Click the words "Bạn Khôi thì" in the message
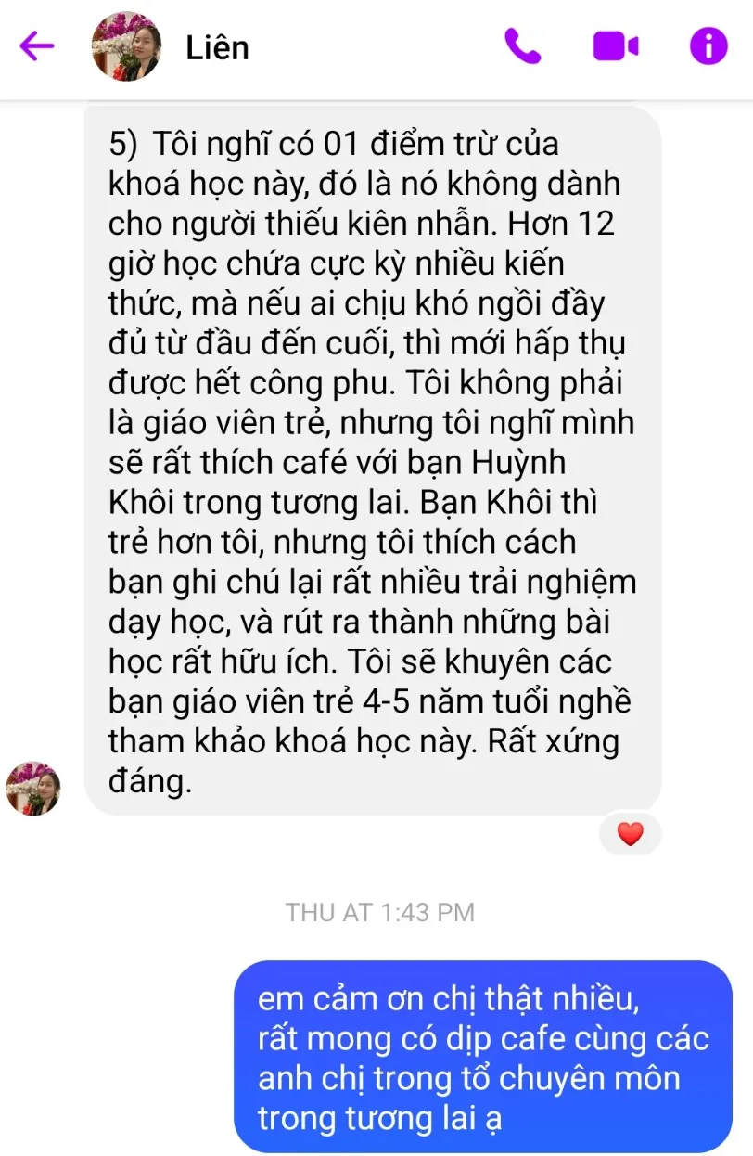 tap(509, 503)
